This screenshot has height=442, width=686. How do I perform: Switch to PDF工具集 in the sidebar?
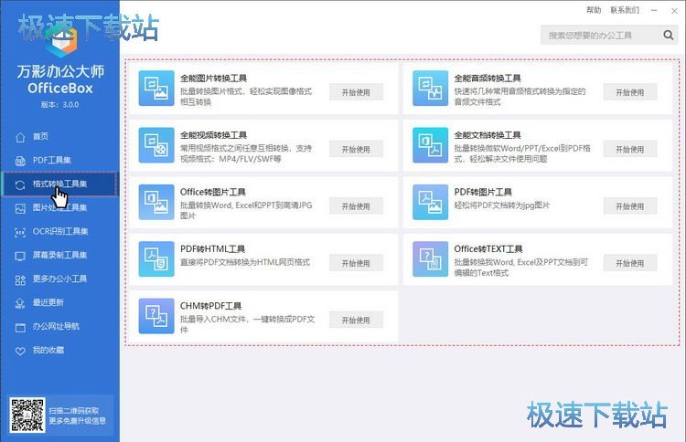point(52,160)
